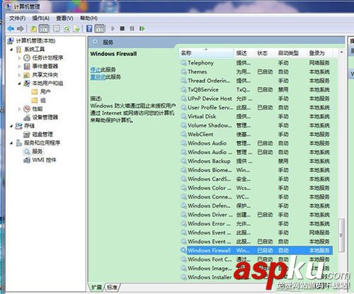Click the services list scrollbar thumb

click(x=341, y=235)
